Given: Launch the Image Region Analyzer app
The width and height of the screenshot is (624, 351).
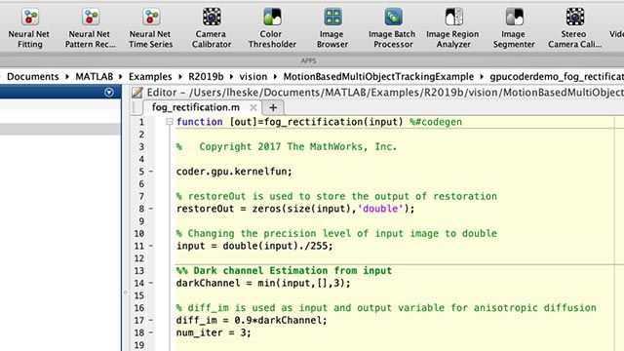Looking at the screenshot, I should click(452, 28).
